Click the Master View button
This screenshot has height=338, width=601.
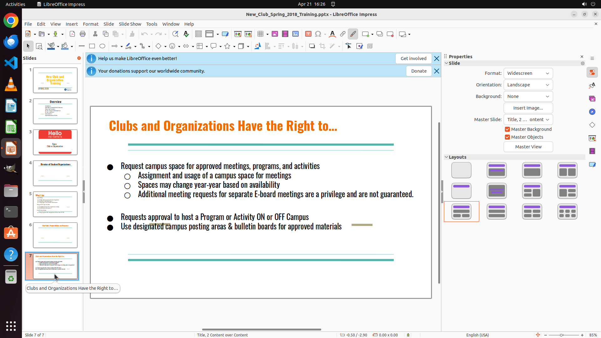pos(528,147)
